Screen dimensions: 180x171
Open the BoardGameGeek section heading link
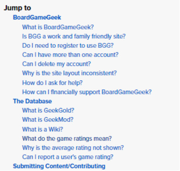37,17
